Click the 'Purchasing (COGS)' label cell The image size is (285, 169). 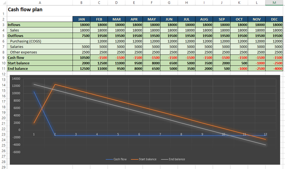(39, 41)
